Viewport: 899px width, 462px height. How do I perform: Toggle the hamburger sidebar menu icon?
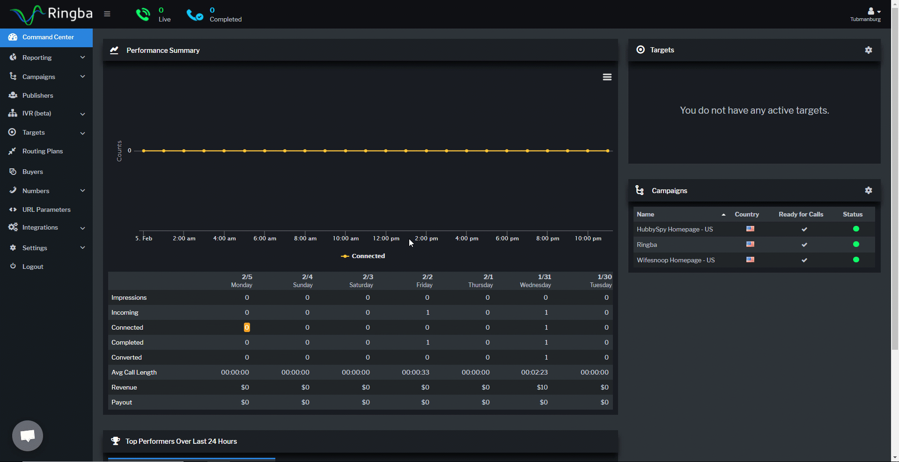tap(107, 14)
